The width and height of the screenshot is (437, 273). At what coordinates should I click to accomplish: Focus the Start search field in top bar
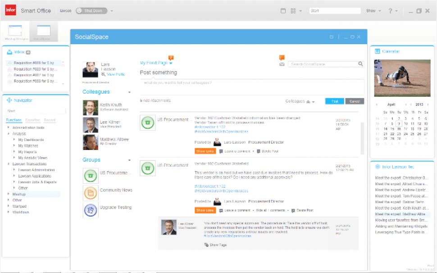click(x=335, y=10)
